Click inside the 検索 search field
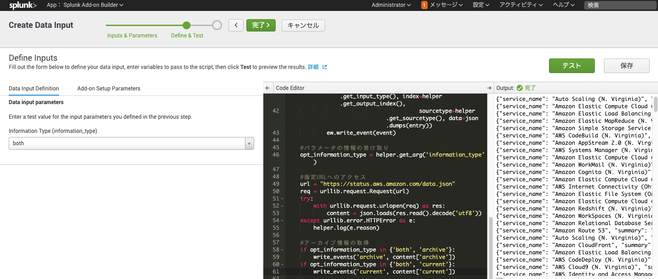Screen dimensions: 658x279 620,5
